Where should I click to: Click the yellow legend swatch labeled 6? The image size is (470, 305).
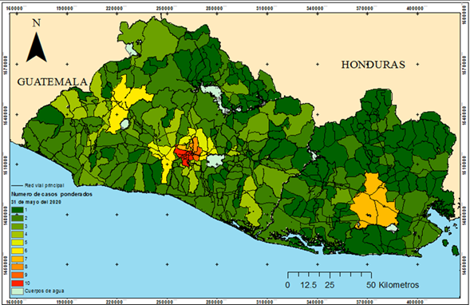(18, 251)
